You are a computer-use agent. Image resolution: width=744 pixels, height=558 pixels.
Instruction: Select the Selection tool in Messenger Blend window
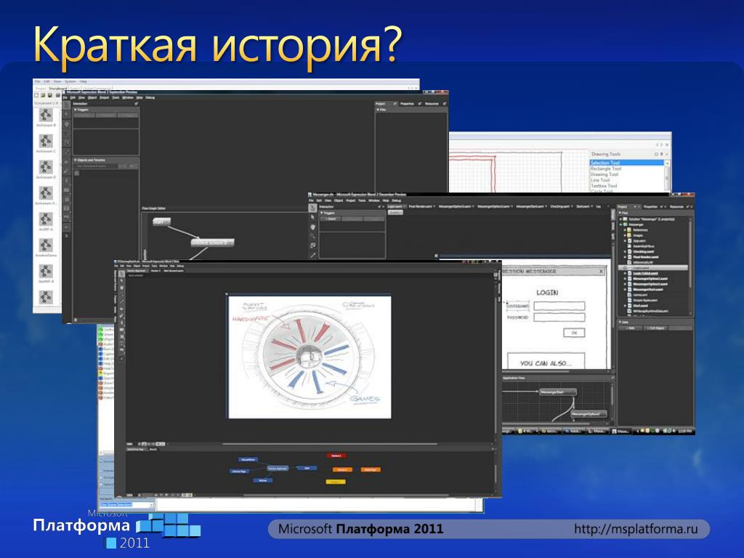312,208
